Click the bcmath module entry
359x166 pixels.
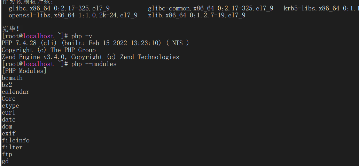coord(12,78)
